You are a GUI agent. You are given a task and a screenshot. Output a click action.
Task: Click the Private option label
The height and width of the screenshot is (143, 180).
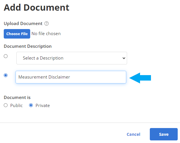[x=43, y=105]
